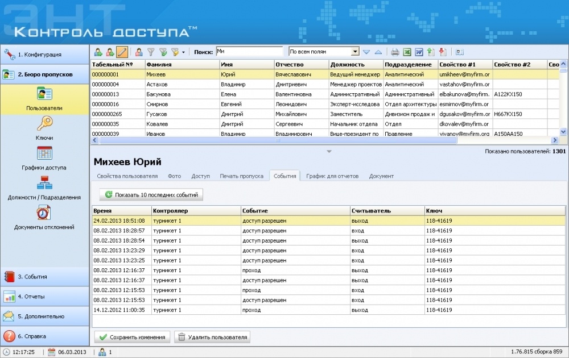Export the user list to Word

tap(419, 52)
